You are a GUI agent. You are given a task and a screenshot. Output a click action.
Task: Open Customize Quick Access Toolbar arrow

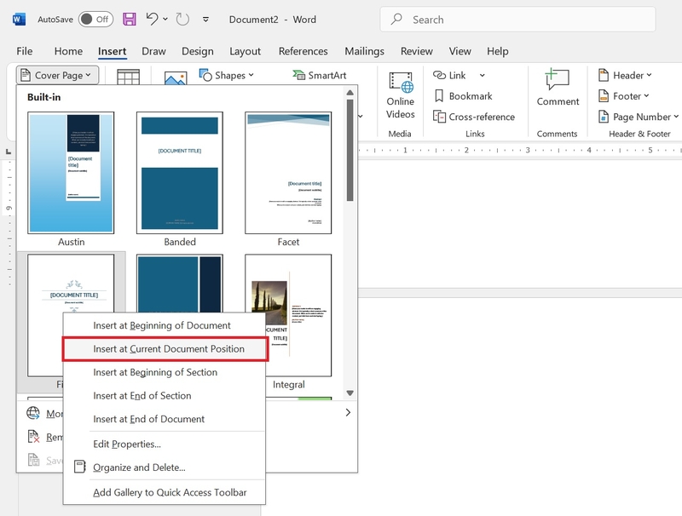205,19
